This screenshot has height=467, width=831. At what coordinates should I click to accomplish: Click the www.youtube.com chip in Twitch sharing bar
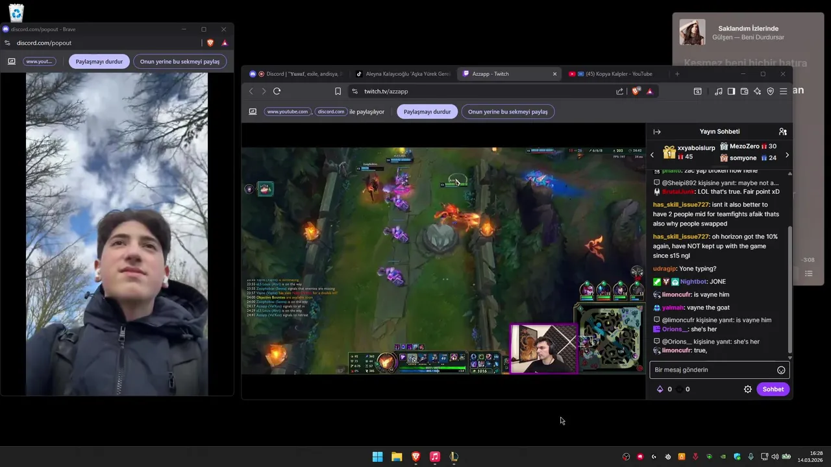(287, 112)
